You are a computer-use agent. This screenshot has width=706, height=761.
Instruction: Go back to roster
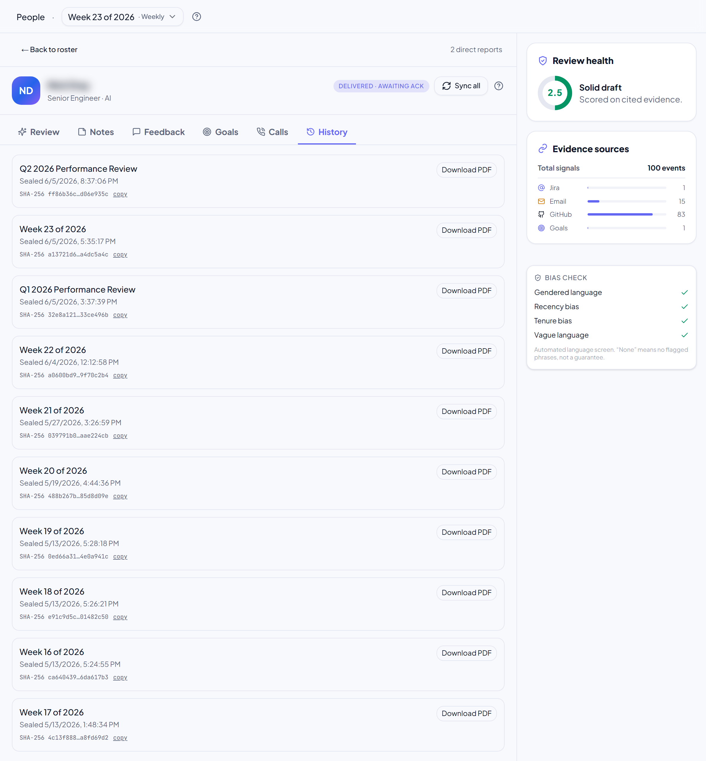(49, 50)
